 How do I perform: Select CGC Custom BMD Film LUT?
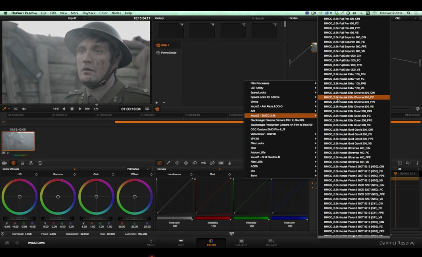click(281, 129)
